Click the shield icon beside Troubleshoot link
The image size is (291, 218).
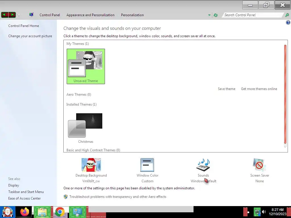[x=66, y=197]
